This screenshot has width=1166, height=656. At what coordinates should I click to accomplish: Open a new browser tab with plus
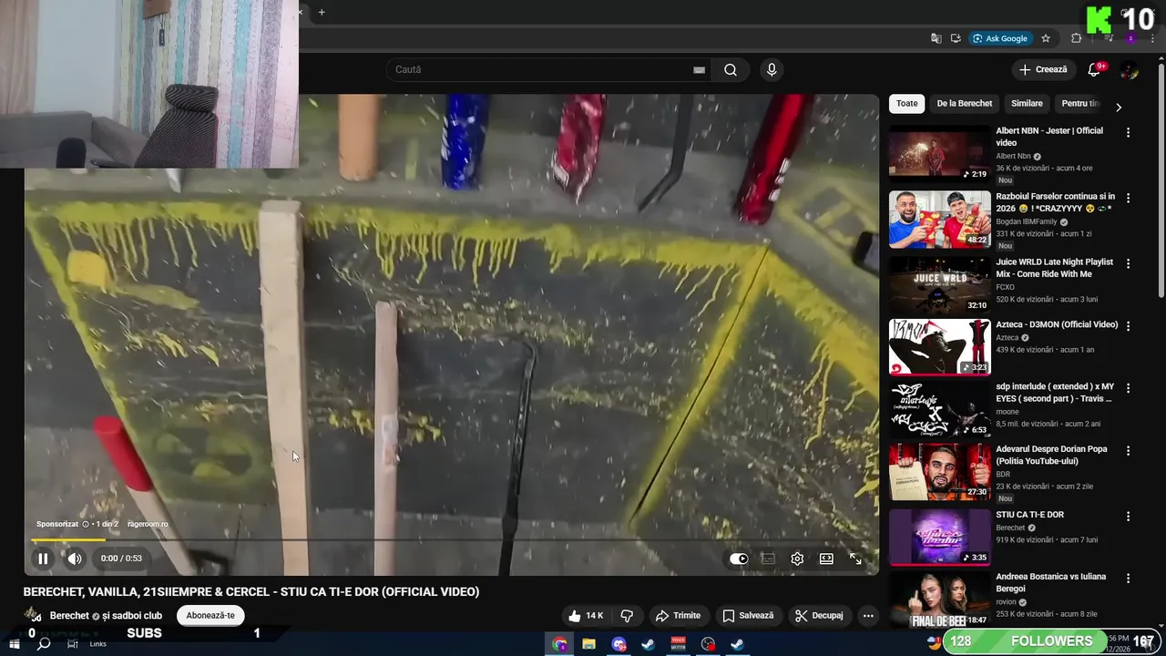point(322,12)
